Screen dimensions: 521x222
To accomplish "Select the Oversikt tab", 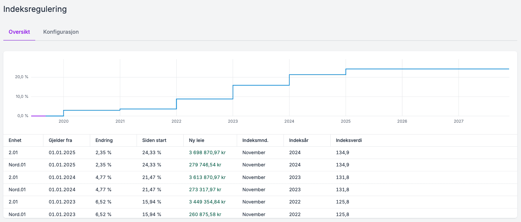I will [x=19, y=32].
